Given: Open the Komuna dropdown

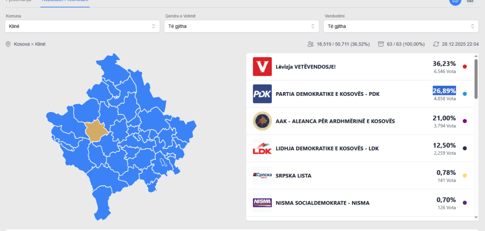Looking at the screenshot, I should tap(82, 26).
